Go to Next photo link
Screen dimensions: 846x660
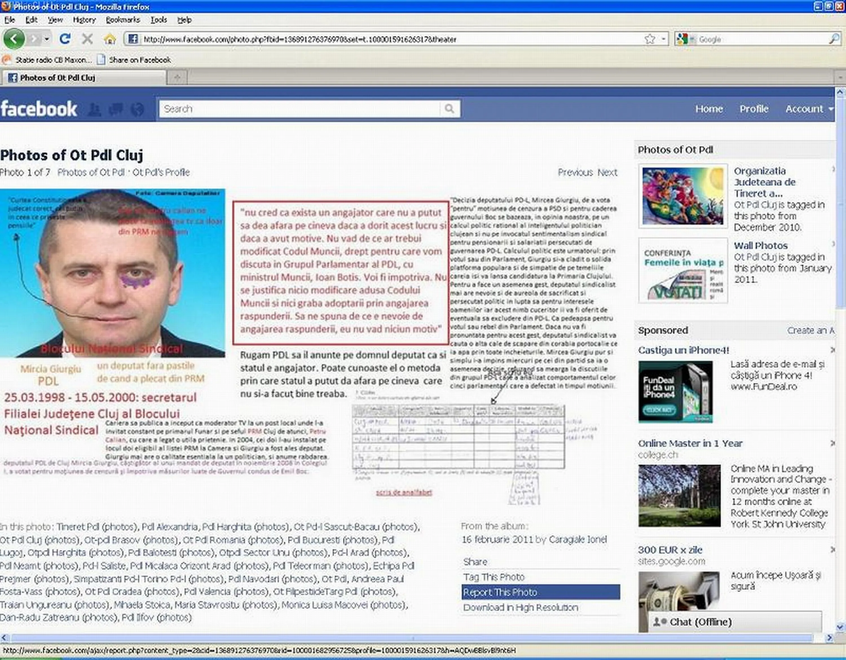click(607, 172)
